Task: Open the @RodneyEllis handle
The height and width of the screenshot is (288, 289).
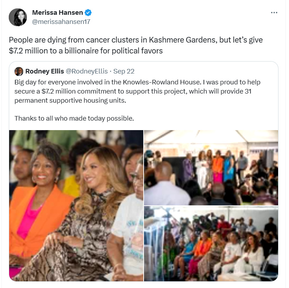Action: pyautogui.click(x=87, y=71)
